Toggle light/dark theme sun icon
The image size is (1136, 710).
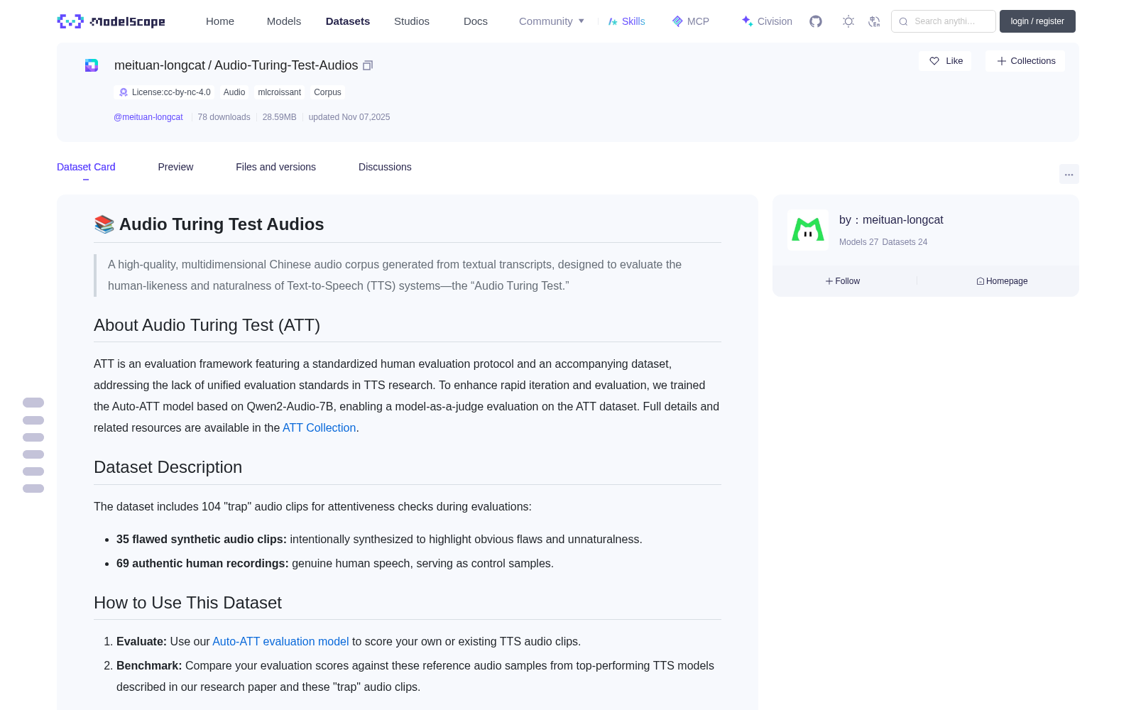pos(848,21)
